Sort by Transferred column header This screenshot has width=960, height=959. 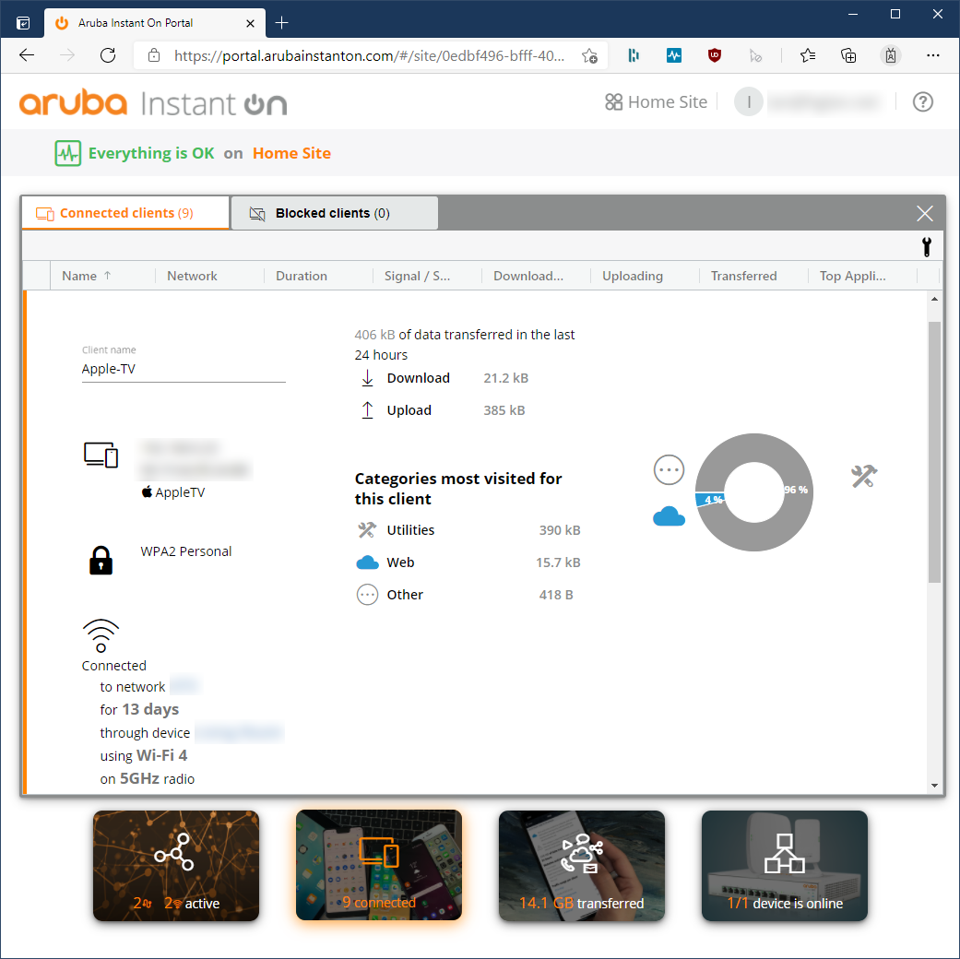point(743,276)
